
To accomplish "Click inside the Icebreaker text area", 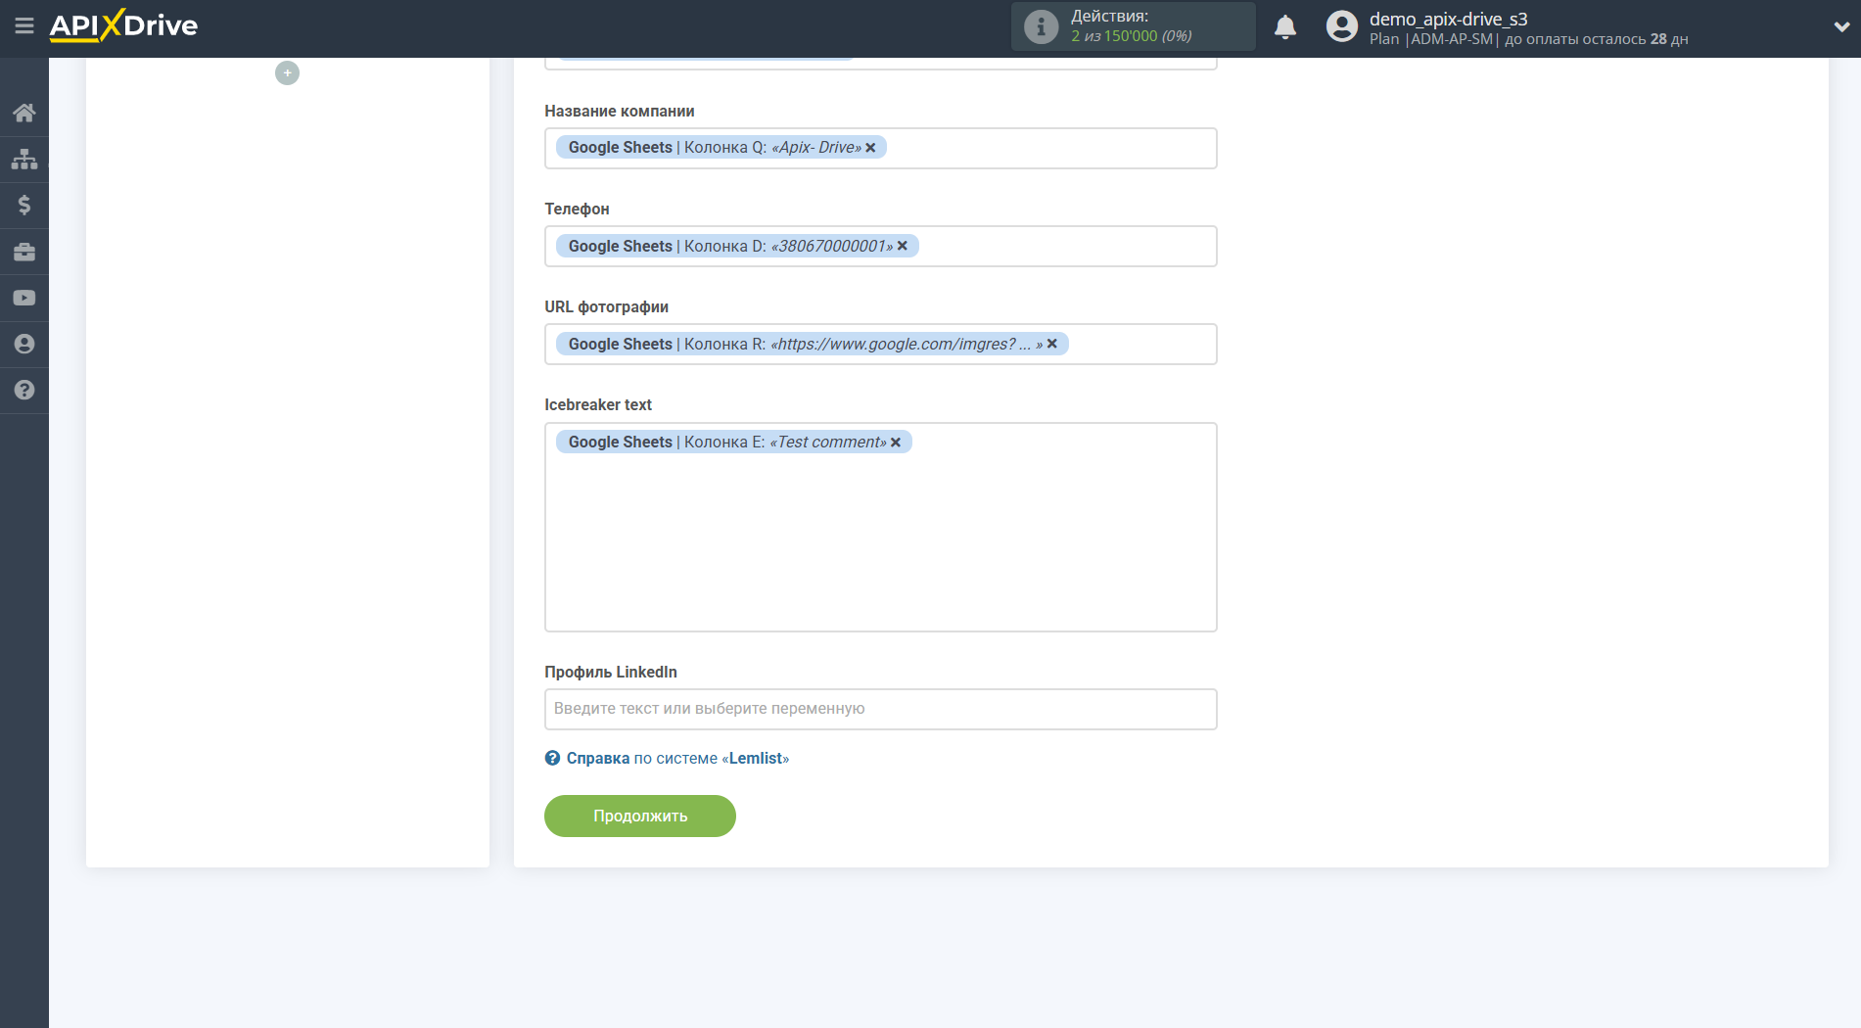I will click(x=881, y=527).
